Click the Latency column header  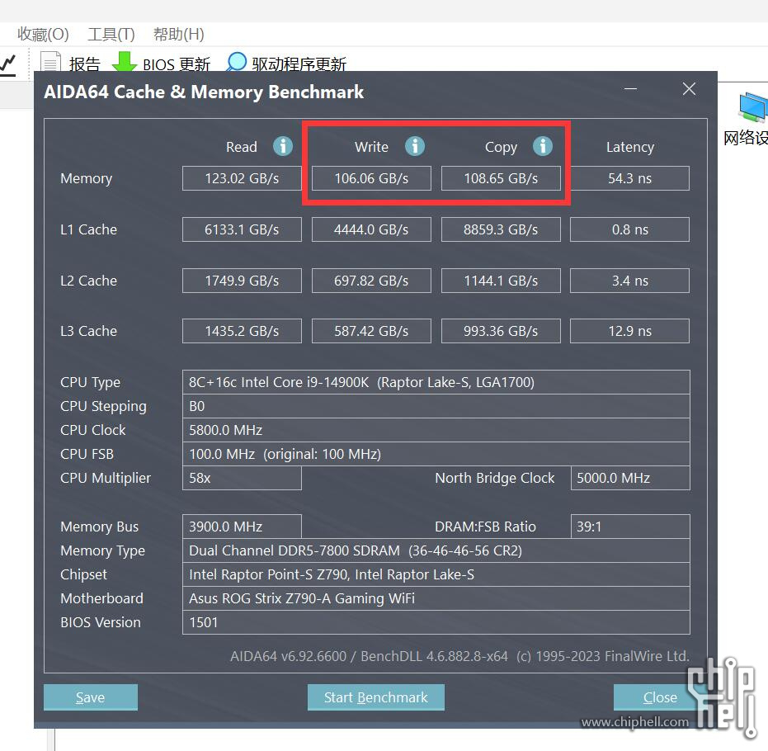[630, 148]
